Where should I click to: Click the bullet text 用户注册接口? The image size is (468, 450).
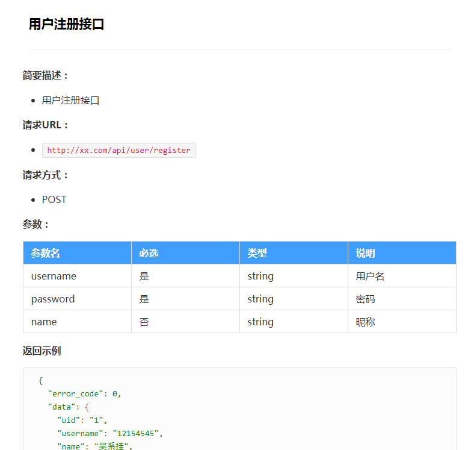(70, 101)
